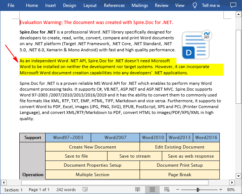Click the Page 1 of 1 indicator
The image size is (242, 194).
(x=39, y=190)
